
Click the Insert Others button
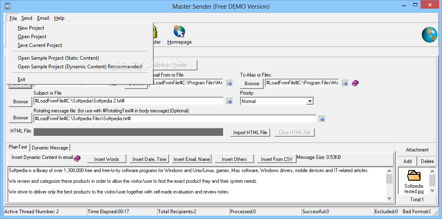click(x=234, y=159)
